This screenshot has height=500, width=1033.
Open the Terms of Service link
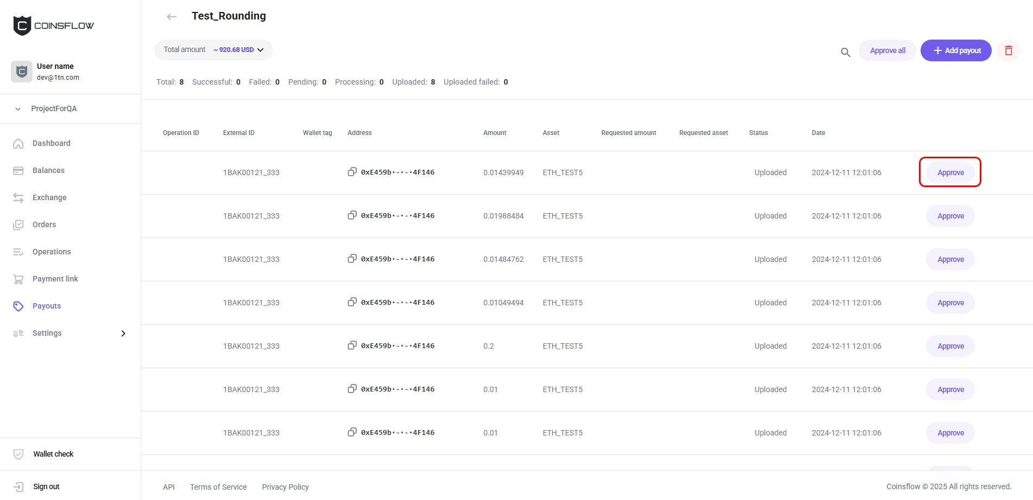click(x=218, y=487)
